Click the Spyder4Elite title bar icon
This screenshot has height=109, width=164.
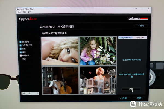point(18,9)
